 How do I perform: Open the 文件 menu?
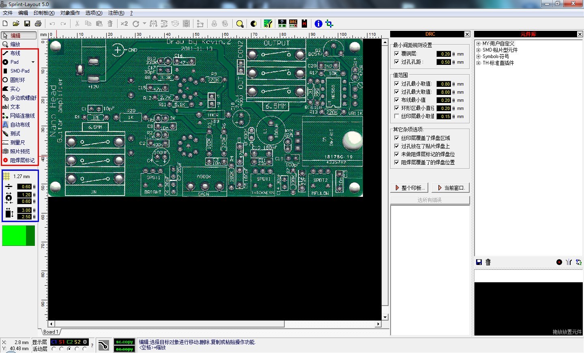[8, 13]
